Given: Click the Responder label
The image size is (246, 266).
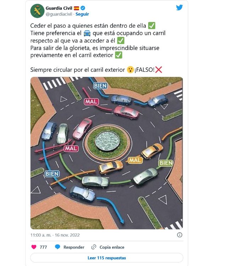Looking at the screenshot, I should [74, 247].
